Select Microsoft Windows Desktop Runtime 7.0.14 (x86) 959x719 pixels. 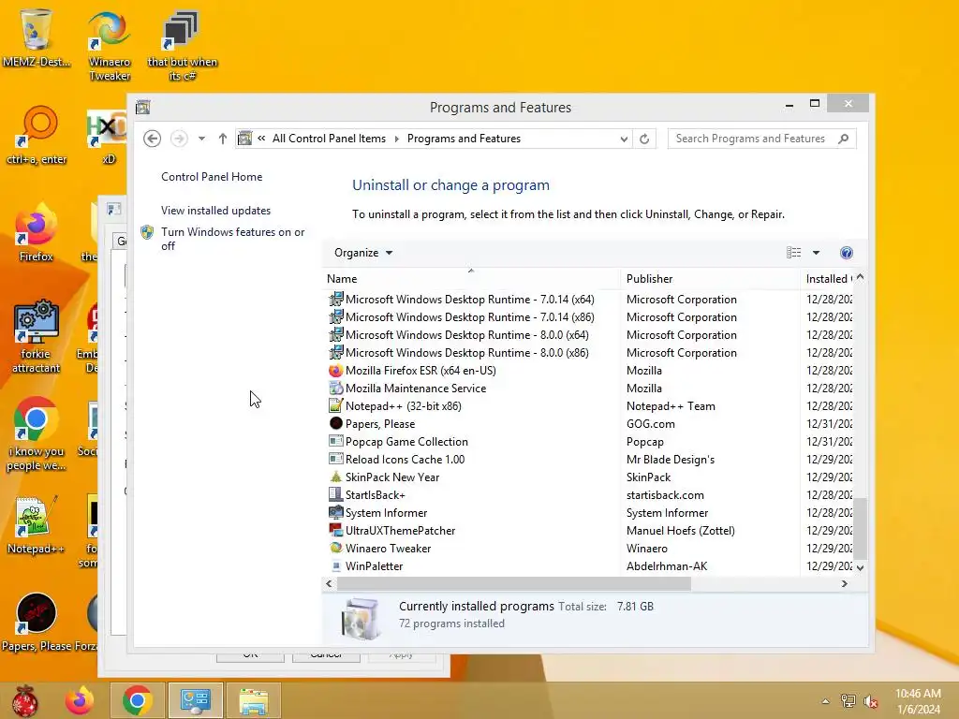[470, 317]
